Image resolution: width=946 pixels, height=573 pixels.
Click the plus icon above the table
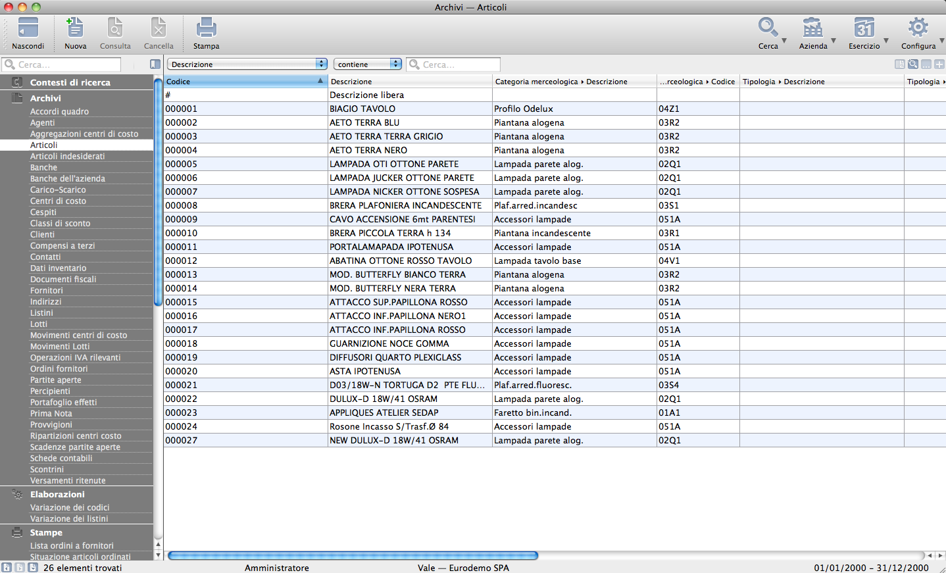pos(939,64)
